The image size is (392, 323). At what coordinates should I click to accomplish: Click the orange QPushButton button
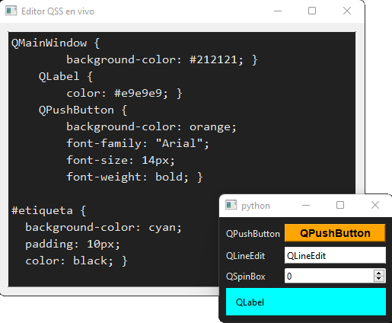coord(335,233)
